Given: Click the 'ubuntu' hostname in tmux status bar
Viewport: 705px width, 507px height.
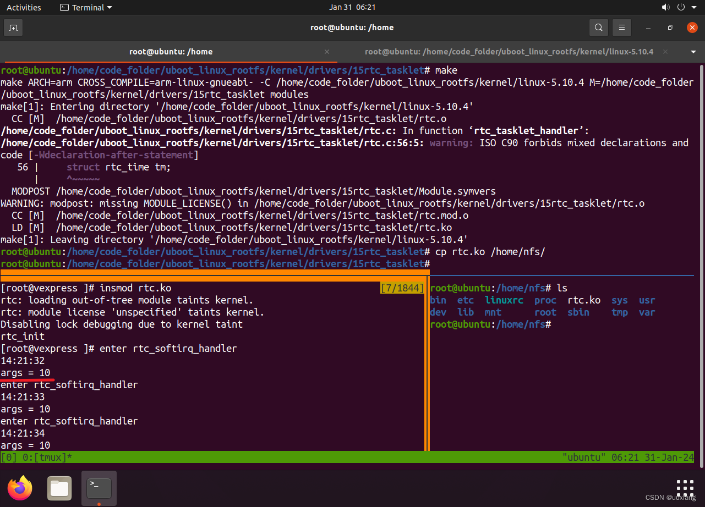Looking at the screenshot, I should (x=584, y=458).
